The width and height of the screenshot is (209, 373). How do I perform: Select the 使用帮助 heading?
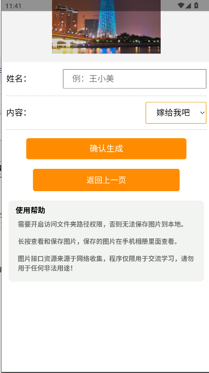[30, 210]
